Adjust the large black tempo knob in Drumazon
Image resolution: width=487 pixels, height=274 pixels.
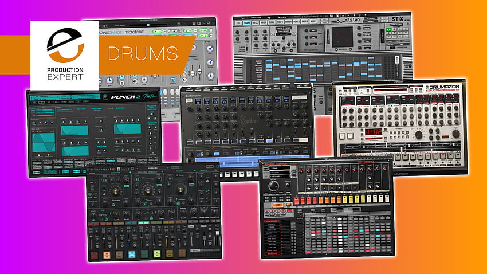[x=419, y=135]
